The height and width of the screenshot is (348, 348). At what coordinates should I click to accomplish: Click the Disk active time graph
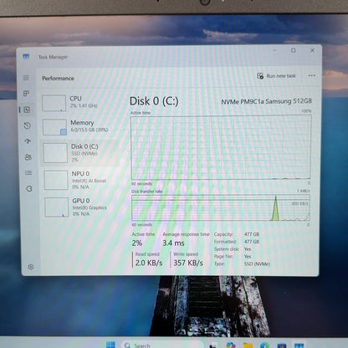point(221,147)
